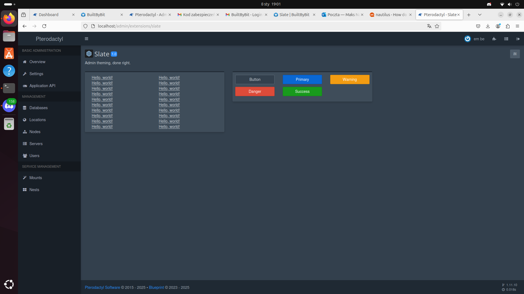This screenshot has width=524, height=294.
Task: Open Trash from the dock
Action: (9, 124)
